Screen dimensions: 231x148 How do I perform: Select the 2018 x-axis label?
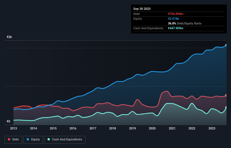coord(113,128)
